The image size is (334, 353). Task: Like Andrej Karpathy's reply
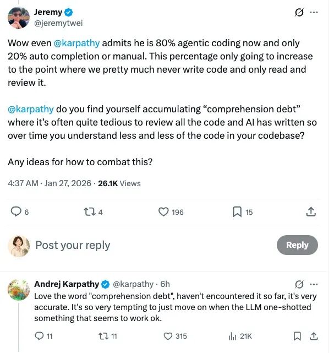tap(168, 336)
